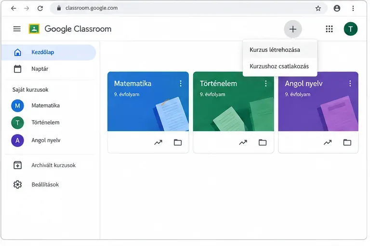Click the home icon beside Kezdőlap
Image resolution: width=370 pixels, height=246 pixels.
tap(17, 52)
